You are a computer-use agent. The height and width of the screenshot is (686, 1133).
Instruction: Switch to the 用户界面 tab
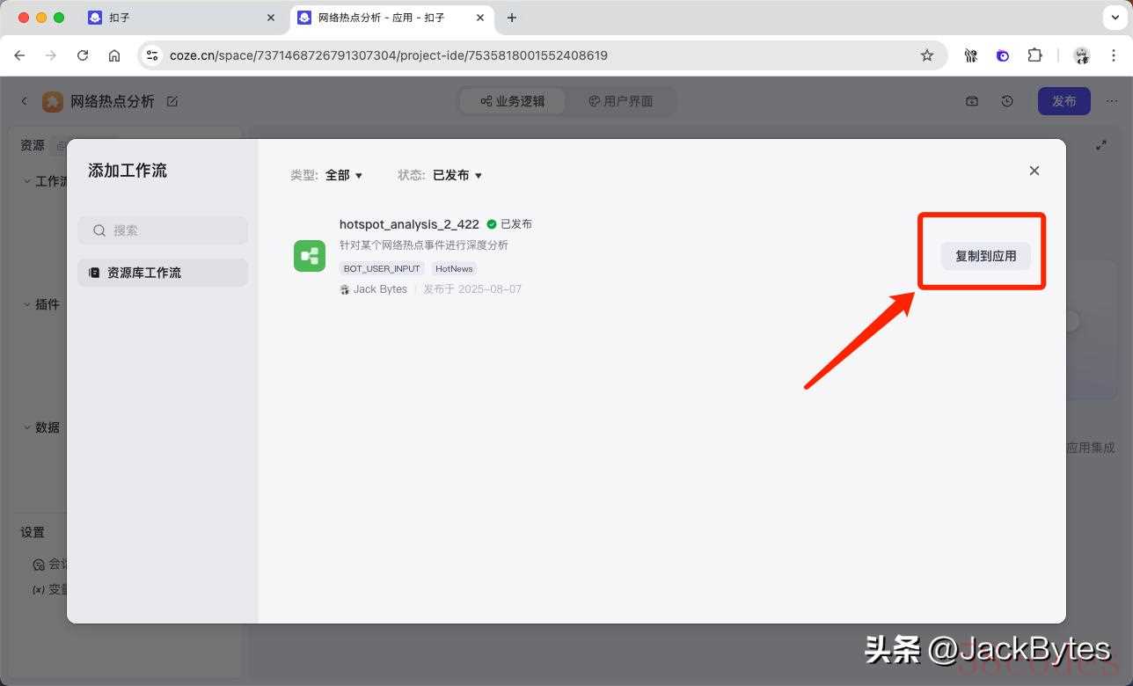(621, 101)
